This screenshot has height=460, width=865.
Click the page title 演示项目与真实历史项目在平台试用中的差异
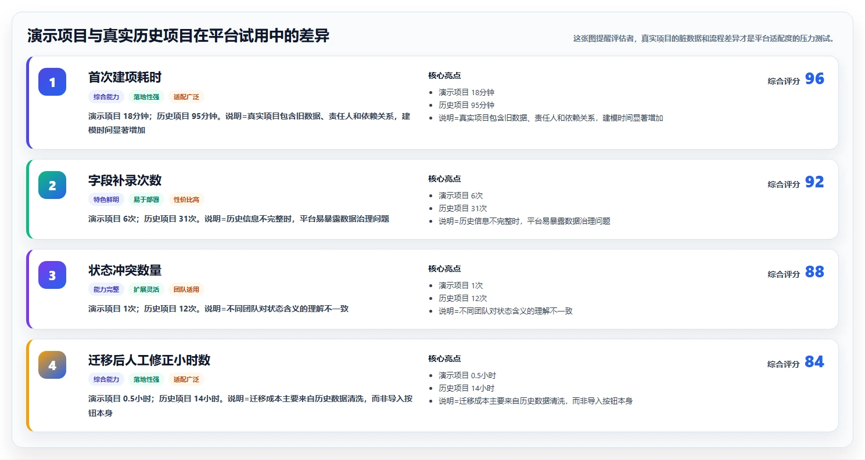pyautogui.click(x=178, y=36)
